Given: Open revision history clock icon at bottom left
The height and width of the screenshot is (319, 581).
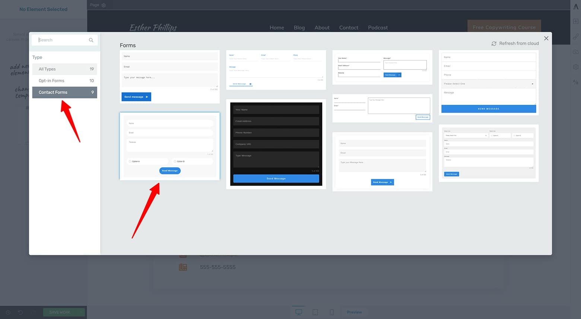Looking at the screenshot, I should click(x=7, y=312).
